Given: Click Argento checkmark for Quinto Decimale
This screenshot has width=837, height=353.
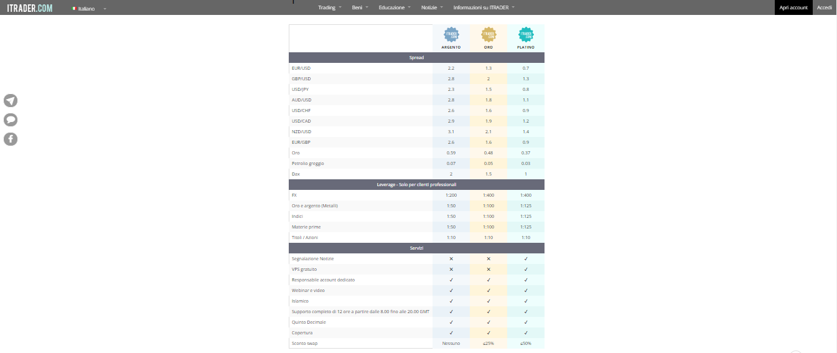Looking at the screenshot, I should click(451, 322).
